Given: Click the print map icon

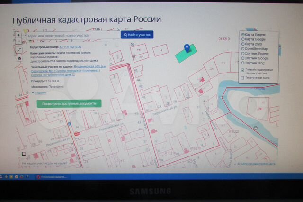Looking at the screenshot, I should (19, 58).
